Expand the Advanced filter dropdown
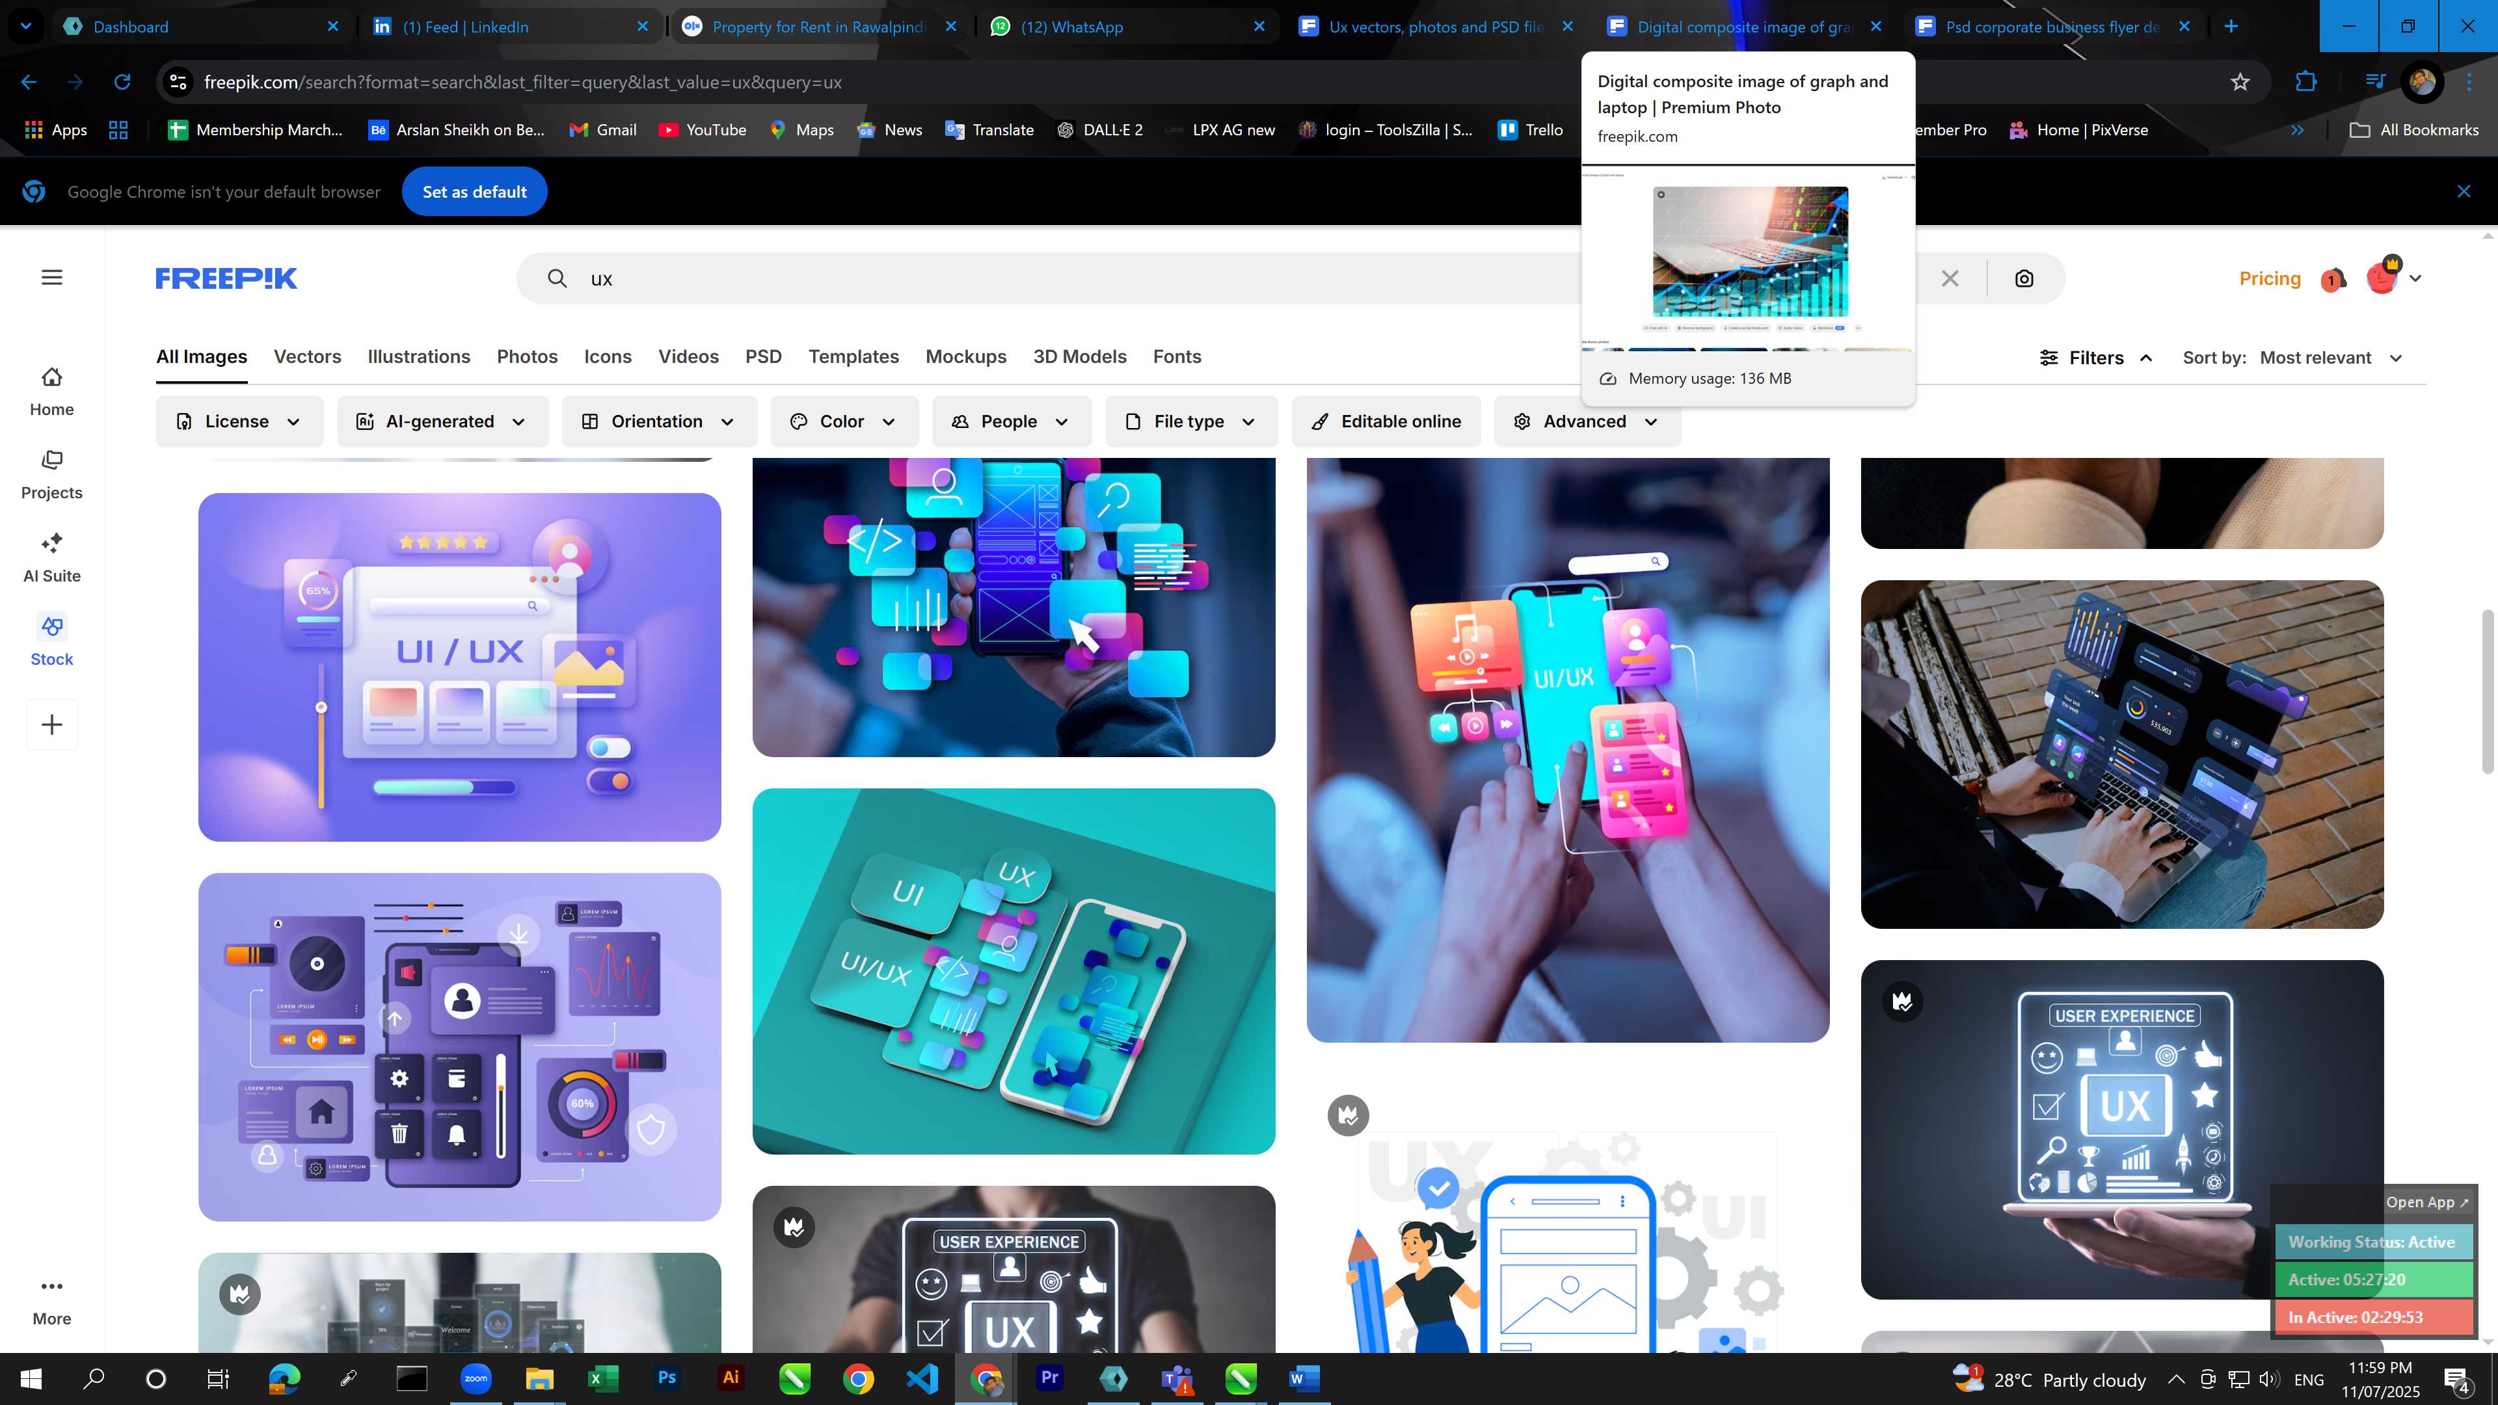The image size is (2498, 1405). tap(1587, 421)
